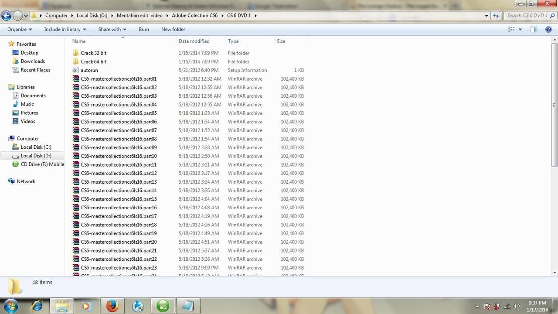
Task: Go back with the Back arrow button
Action: point(6,16)
